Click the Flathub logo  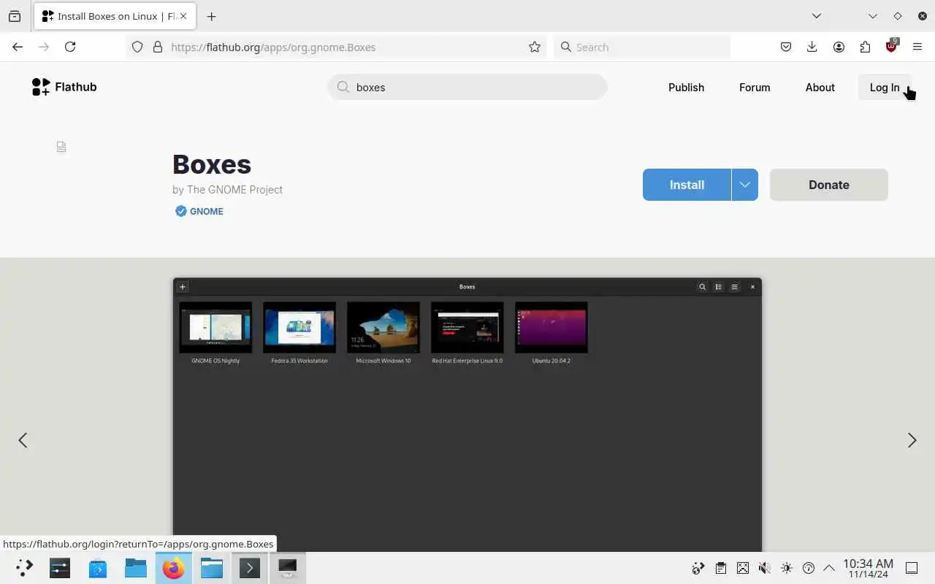coord(64,87)
